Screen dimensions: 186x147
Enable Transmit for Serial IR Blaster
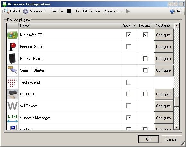[145, 70]
